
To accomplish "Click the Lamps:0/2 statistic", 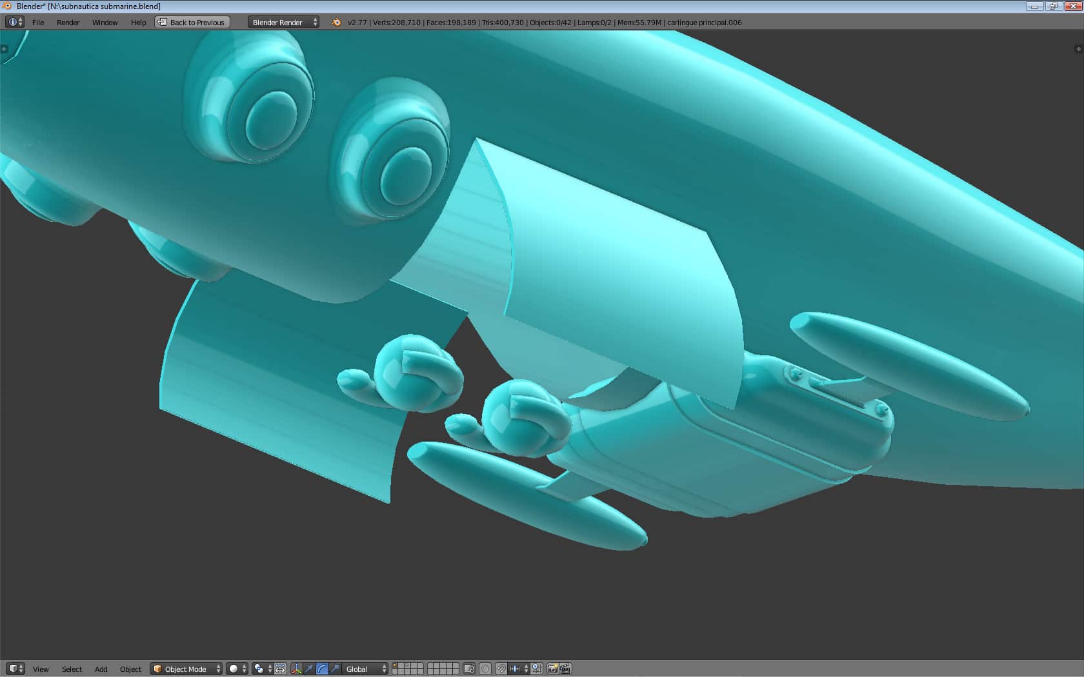I will (x=594, y=22).
